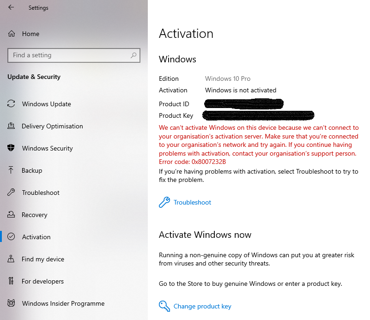Go back using the arrow icon

(x=11, y=7)
